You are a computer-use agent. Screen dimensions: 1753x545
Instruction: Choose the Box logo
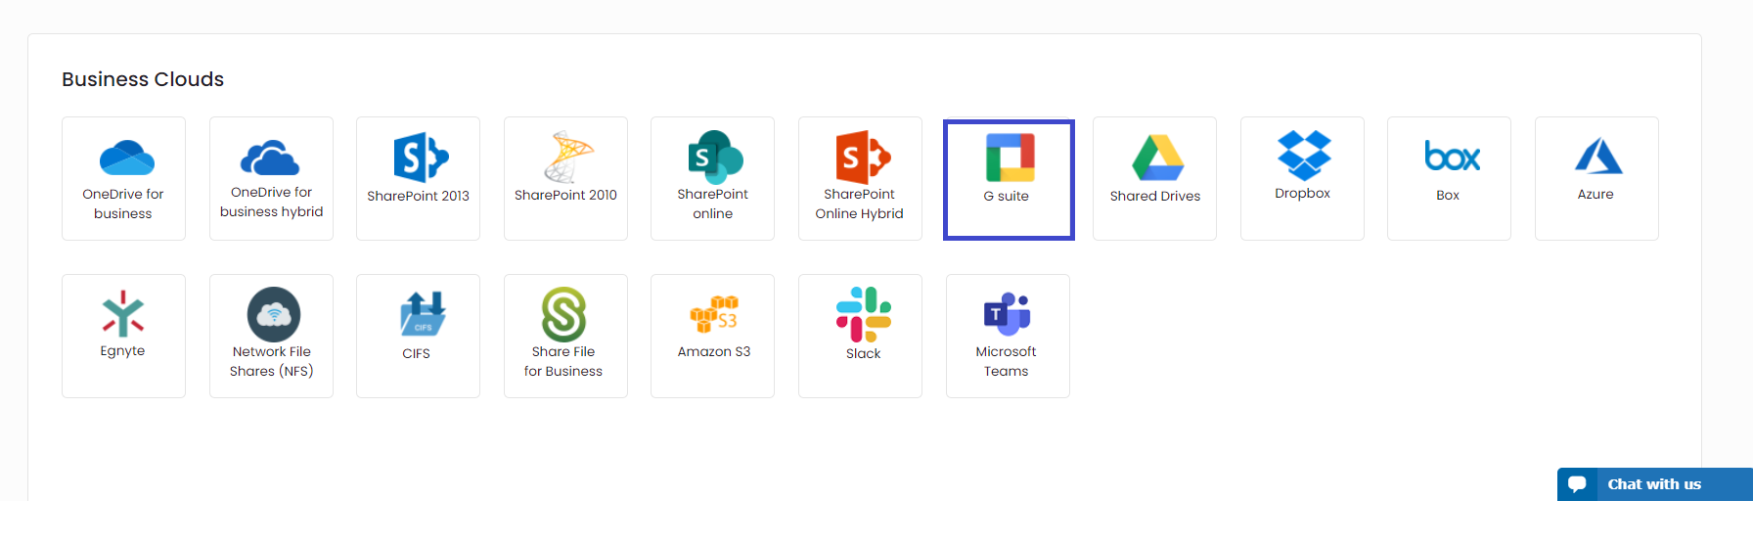1452,157
